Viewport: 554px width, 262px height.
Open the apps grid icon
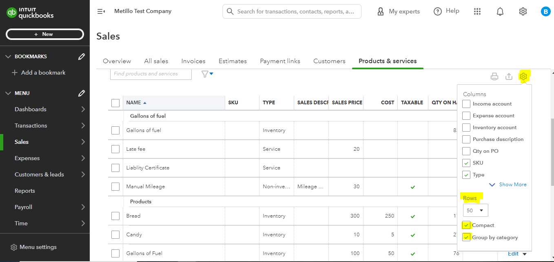[x=477, y=11]
